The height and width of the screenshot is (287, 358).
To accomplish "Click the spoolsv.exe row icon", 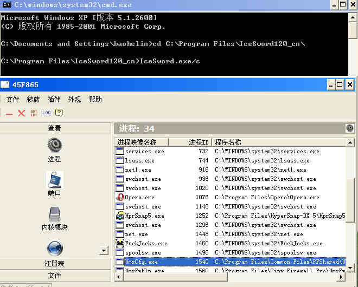I will pyautogui.click(x=120, y=252).
